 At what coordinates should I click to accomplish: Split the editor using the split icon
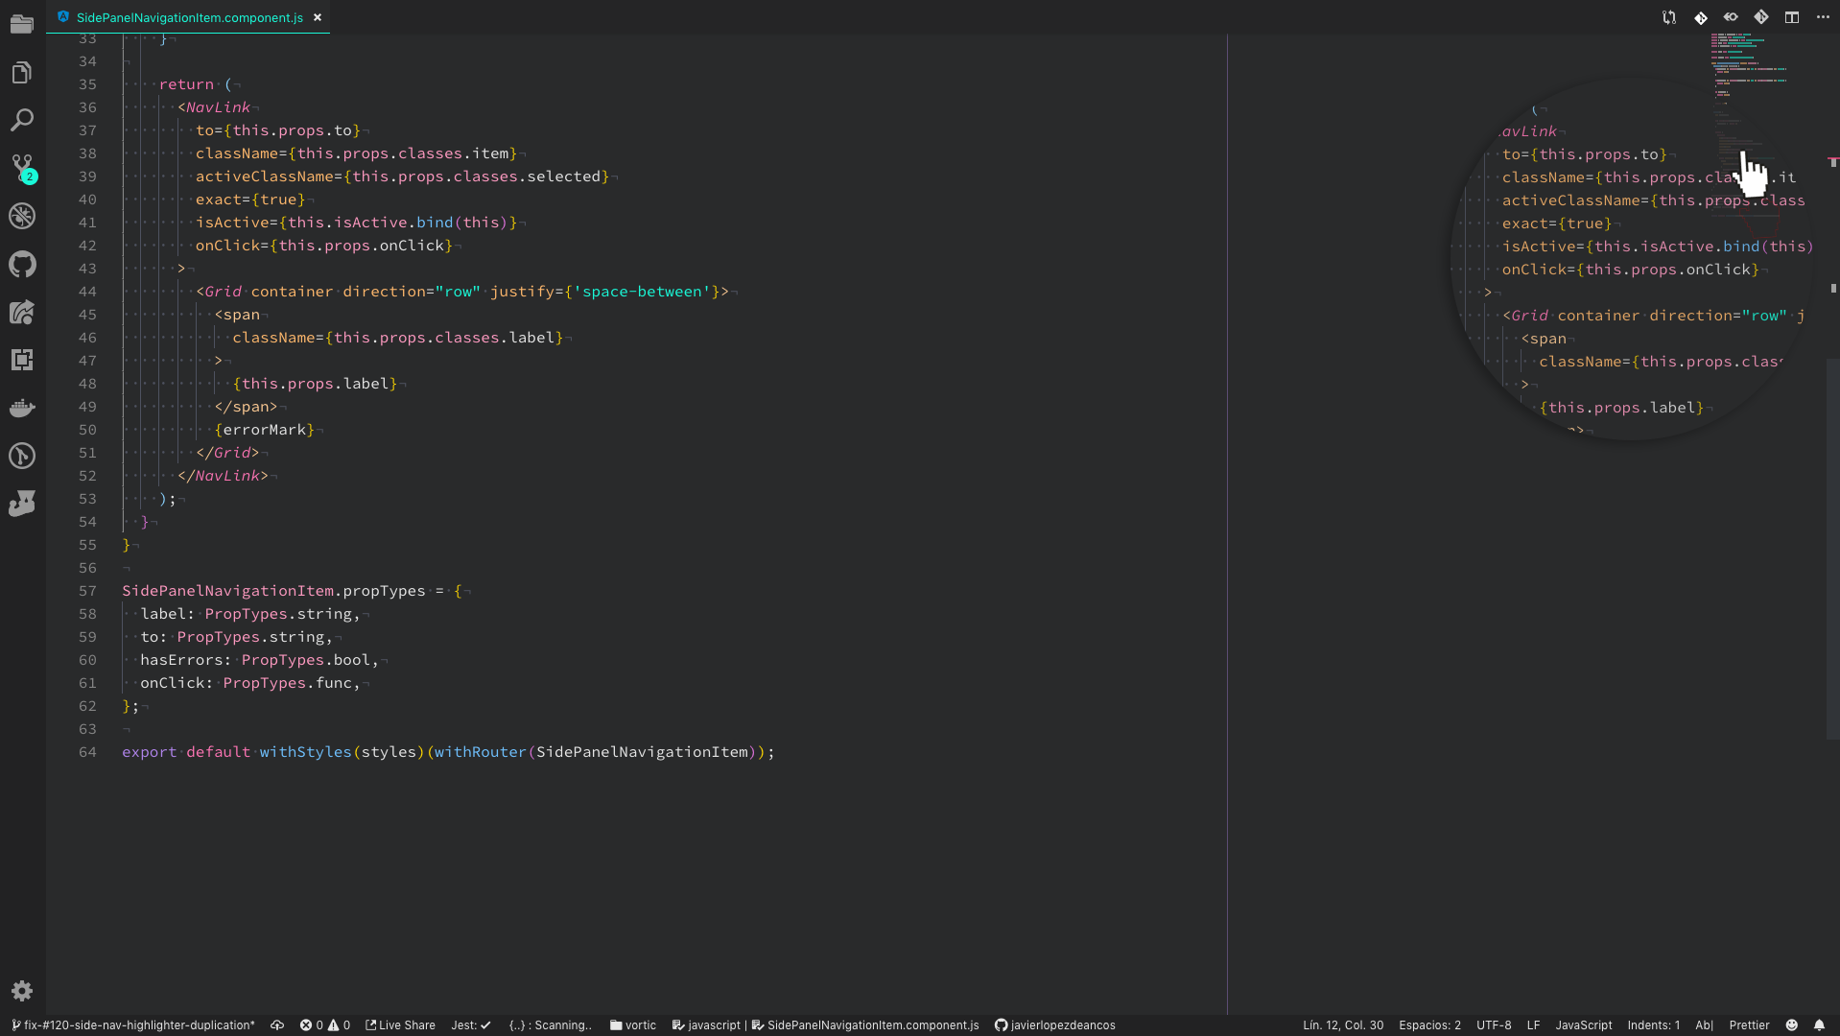click(1792, 16)
